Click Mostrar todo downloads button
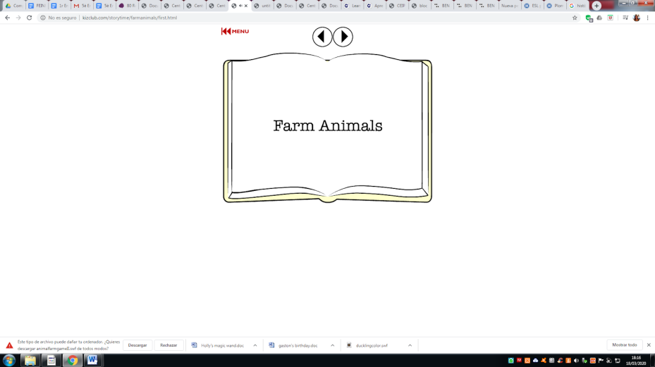This screenshot has height=367, width=655. 624,345
